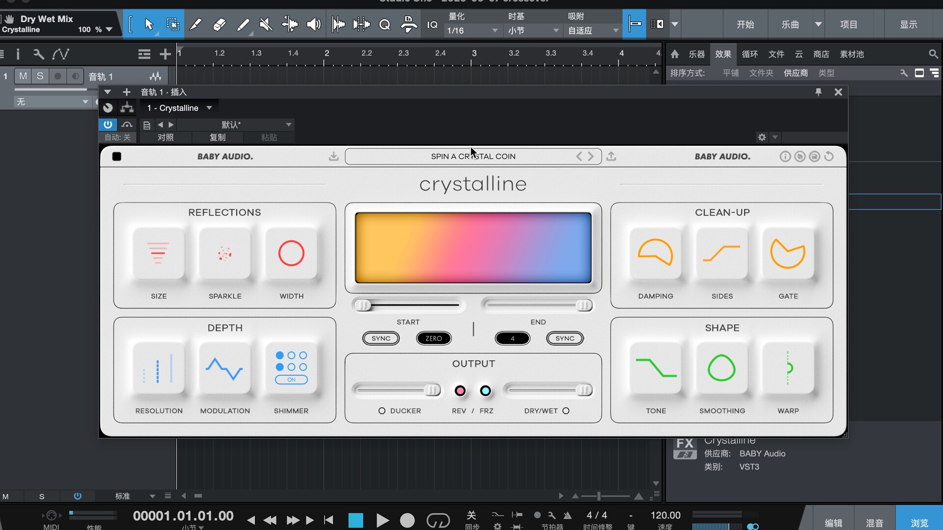
Task: Click the Gate control
Action: click(788, 254)
